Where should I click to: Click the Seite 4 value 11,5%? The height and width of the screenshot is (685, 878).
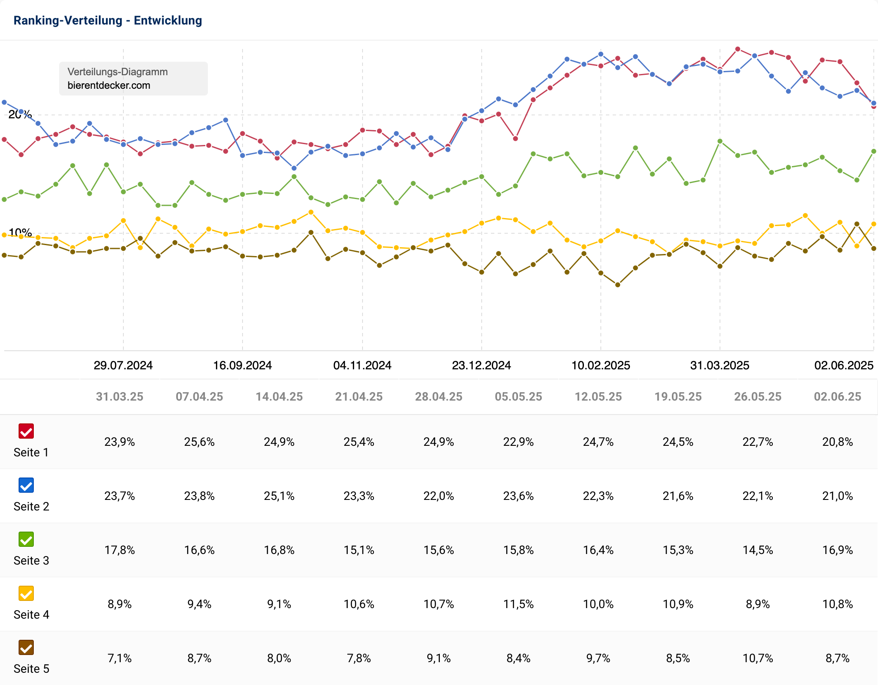(518, 604)
